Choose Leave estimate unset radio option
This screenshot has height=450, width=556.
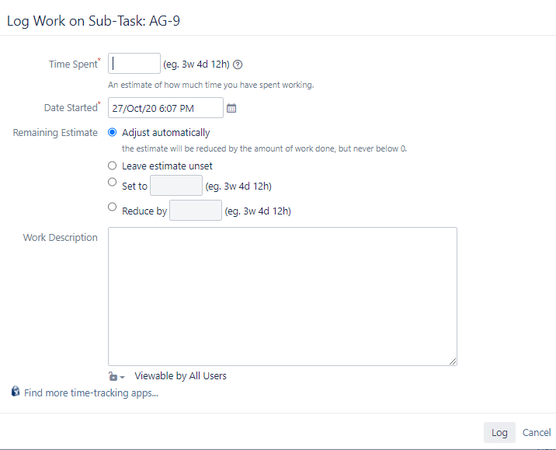pos(112,166)
